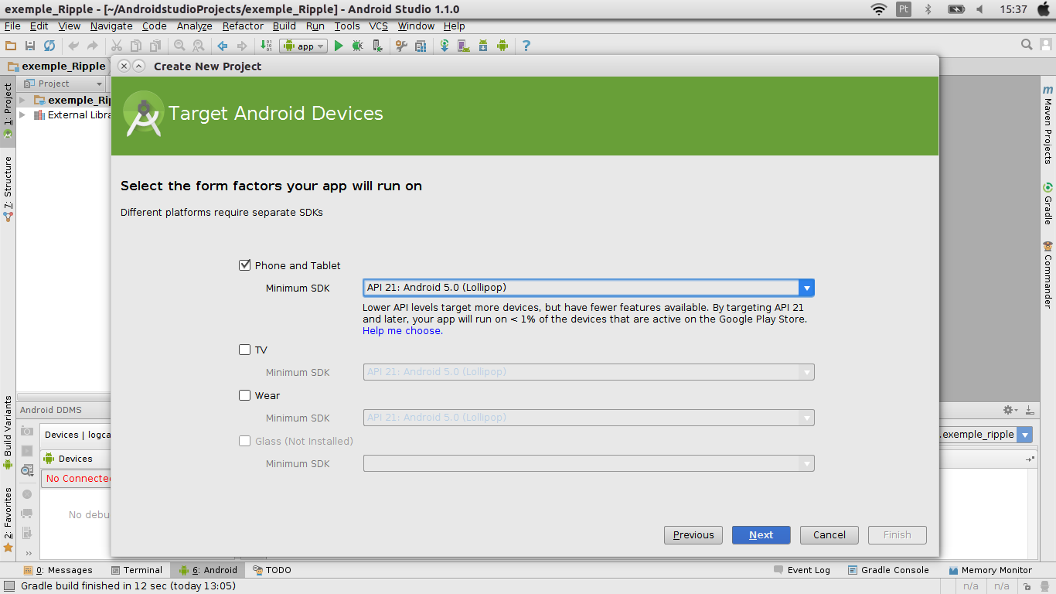Uncheck the Phone and Tablet checkbox
Viewport: 1056px width, 594px height.
coord(245,265)
